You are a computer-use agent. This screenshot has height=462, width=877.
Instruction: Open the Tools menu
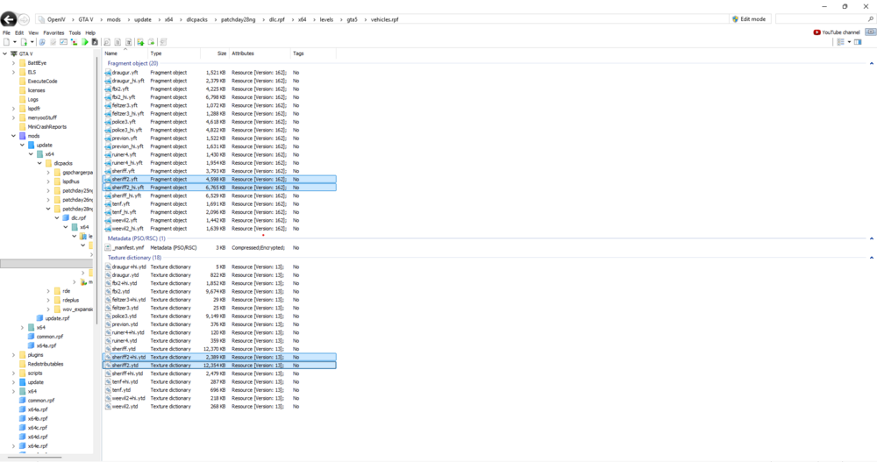[x=75, y=33]
